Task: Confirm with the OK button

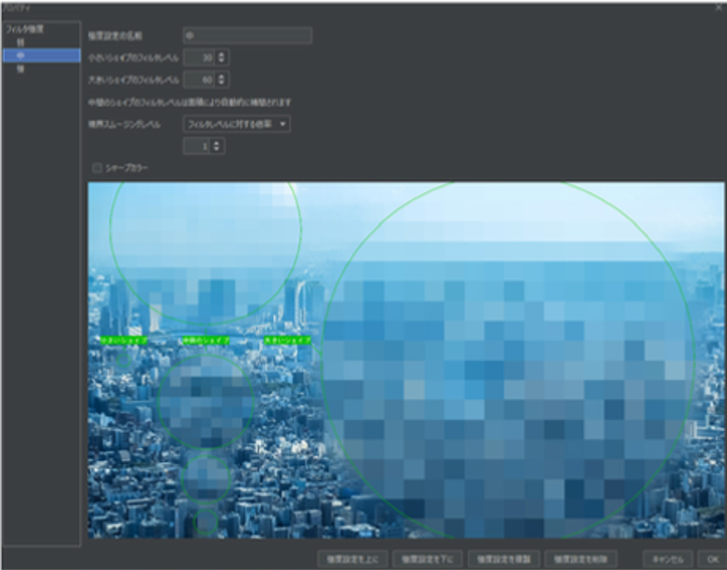Action: tap(712, 560)
